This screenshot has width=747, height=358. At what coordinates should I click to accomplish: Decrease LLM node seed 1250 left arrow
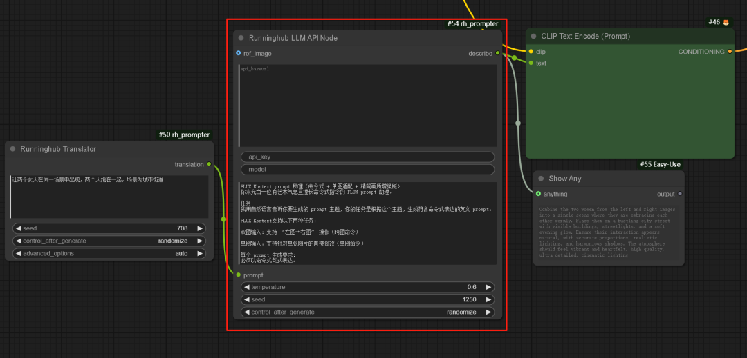[247, 299]
